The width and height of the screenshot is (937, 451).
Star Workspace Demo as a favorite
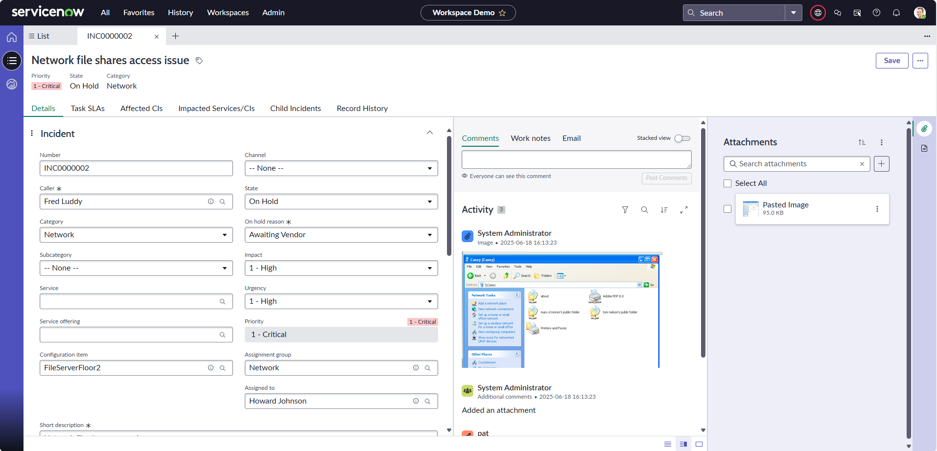coord(502,13)
